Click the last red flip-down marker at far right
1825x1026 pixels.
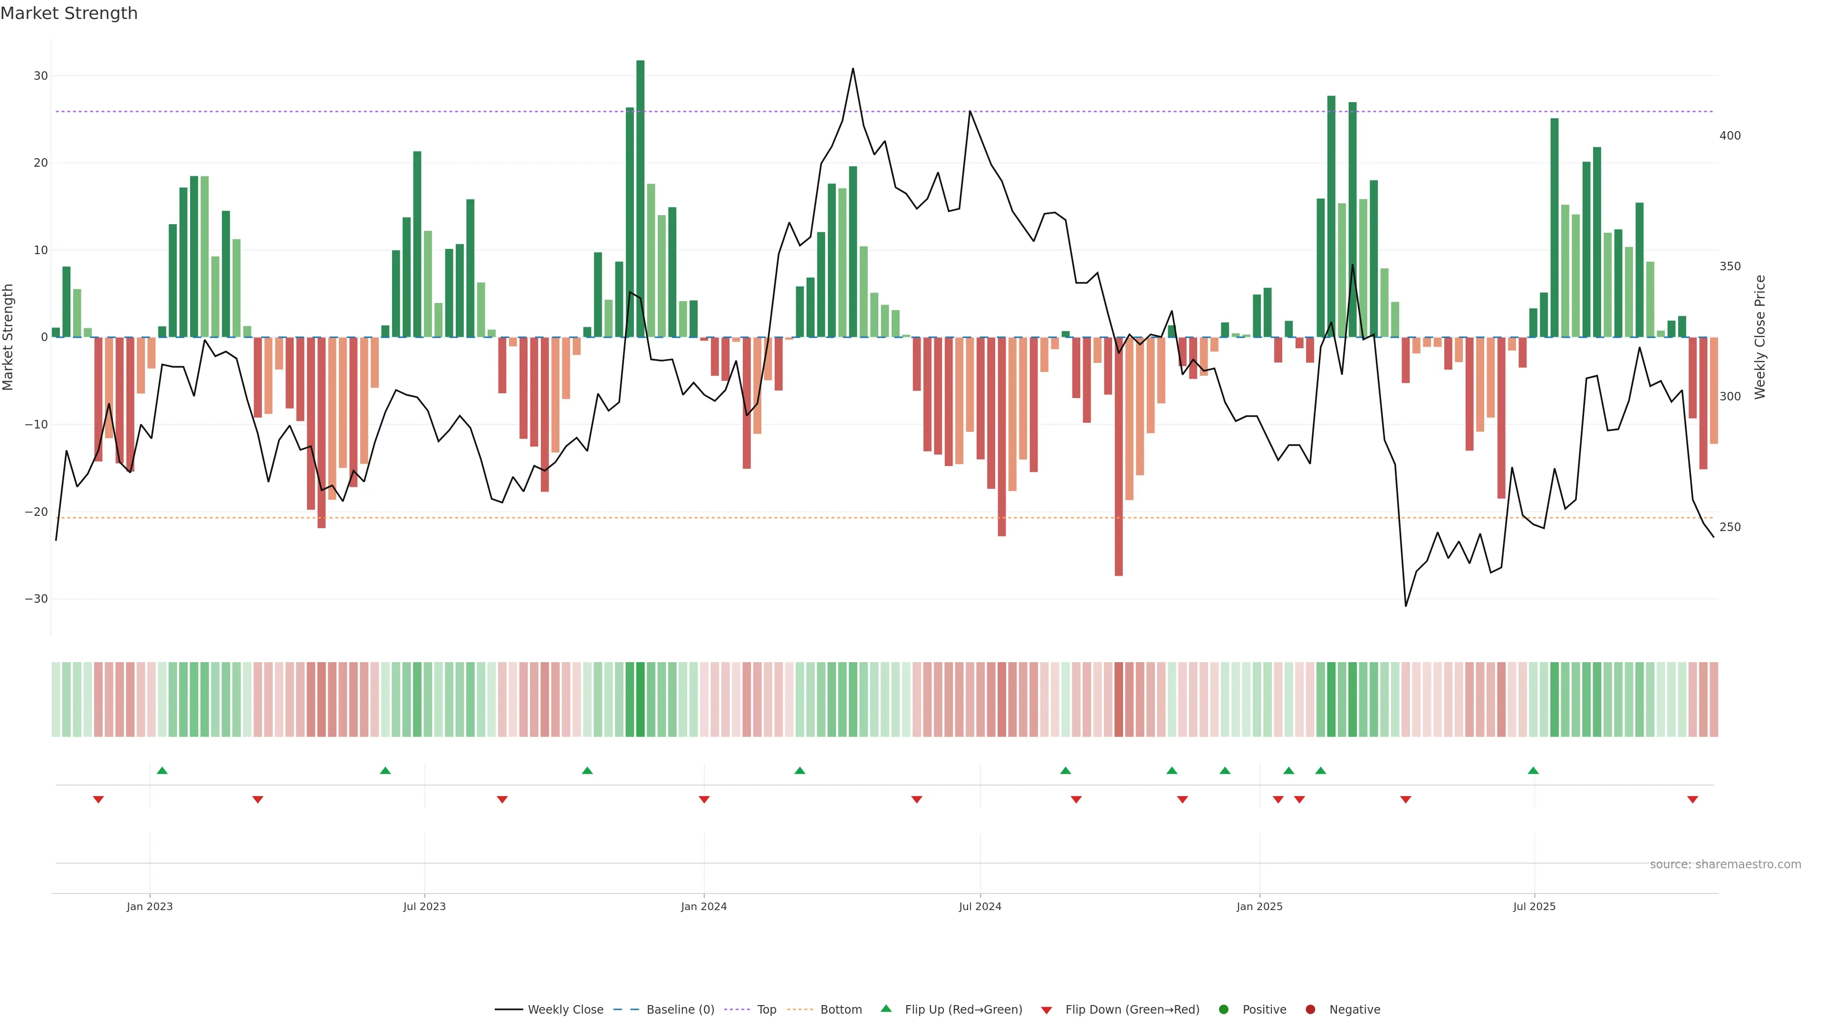tap(1692, 799)
